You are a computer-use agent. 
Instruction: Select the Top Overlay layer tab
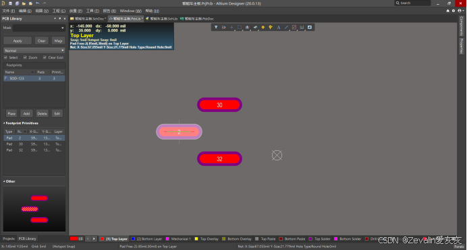tap(207, 239)
